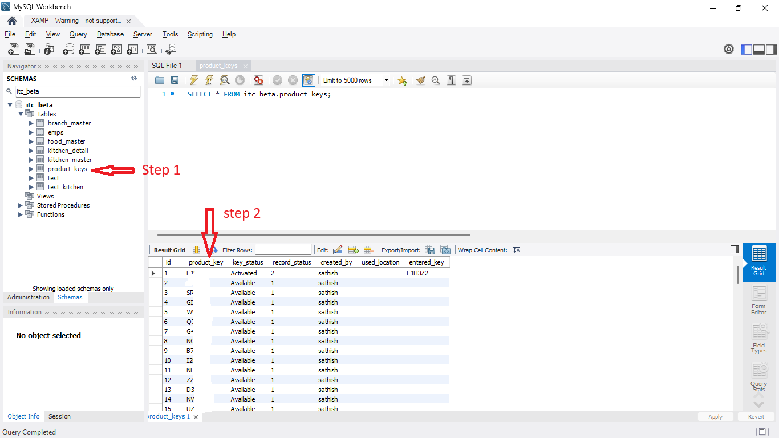Create a new table icon
This screenshot has width=779, height=438.
[x=84, y=49]
